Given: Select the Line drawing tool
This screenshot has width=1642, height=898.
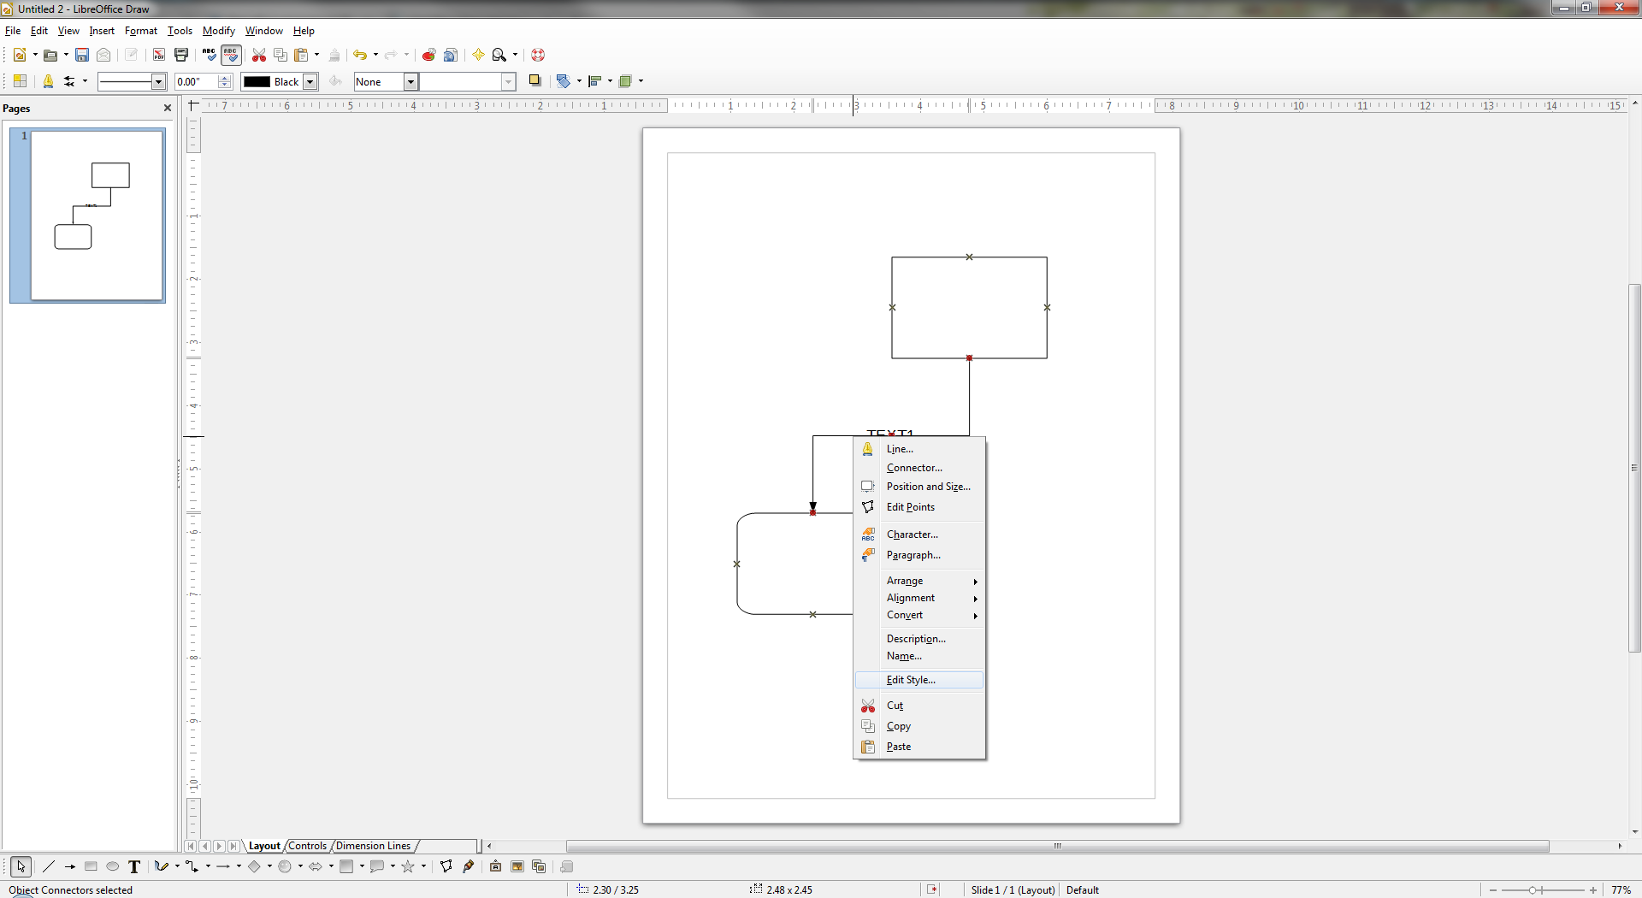Looking at the screenshot, I should pyautogui.click(x=49, y=866).
